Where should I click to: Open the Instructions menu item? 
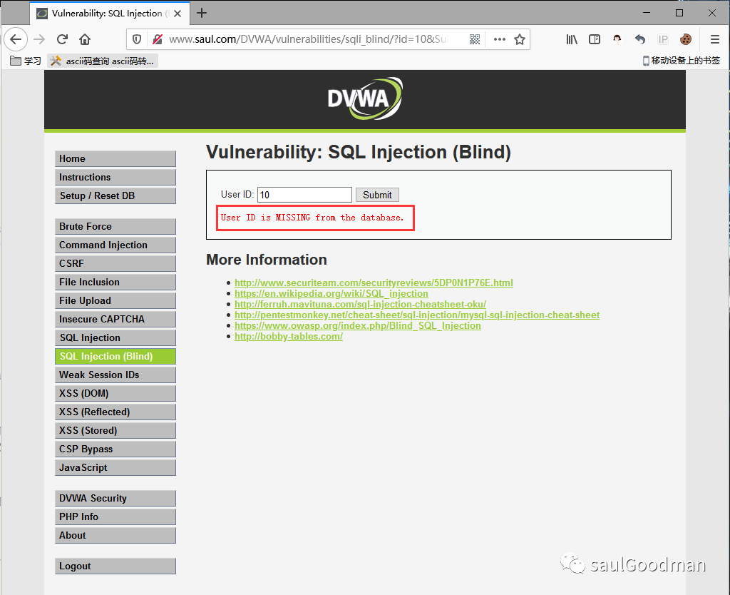pyautogui.click(x=115, y=177)
